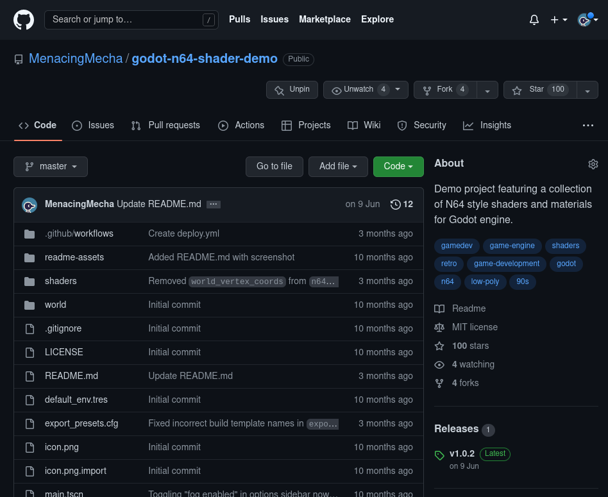Screen dimensions: 608x497
Task: Open green Code clone dropdown
Action: coord(398,167)
